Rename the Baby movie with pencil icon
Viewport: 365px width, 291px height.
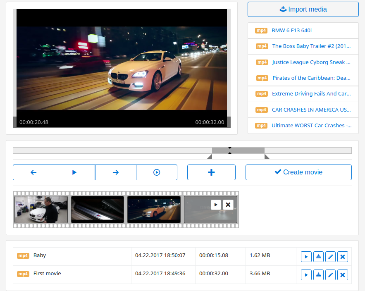click(x=330, y=257)
